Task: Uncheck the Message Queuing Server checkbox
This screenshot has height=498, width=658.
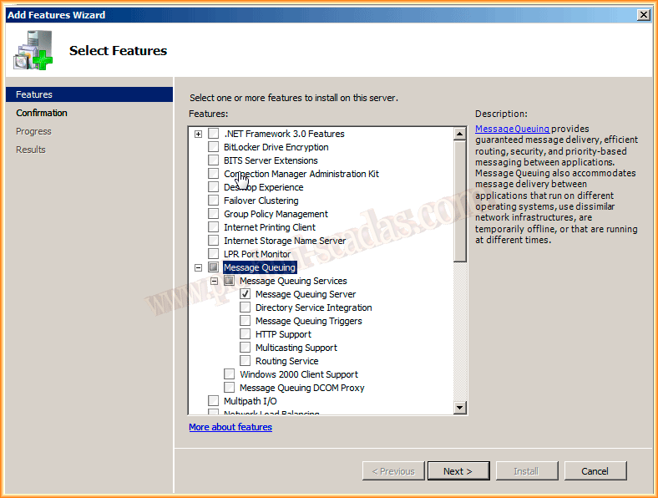Action: pos(245,294)
